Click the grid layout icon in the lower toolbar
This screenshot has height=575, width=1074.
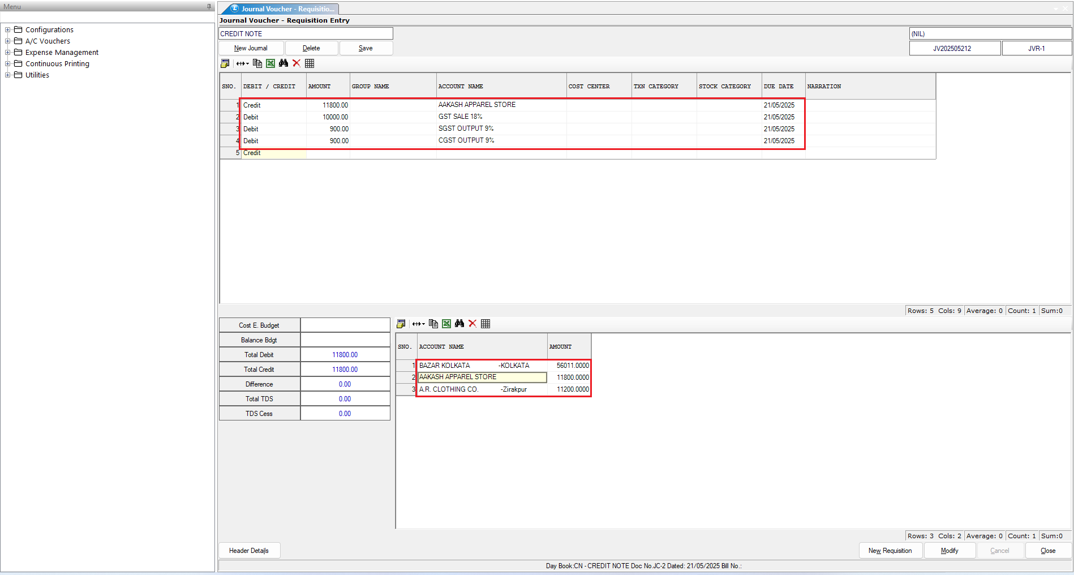[x=486, y=324]
